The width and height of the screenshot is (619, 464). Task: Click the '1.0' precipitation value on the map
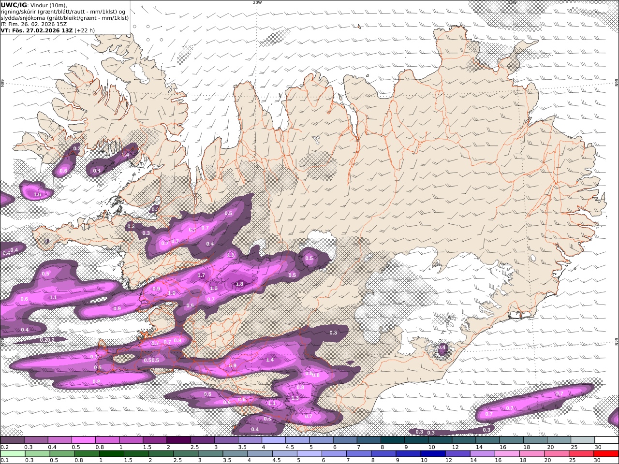[172, 293]
